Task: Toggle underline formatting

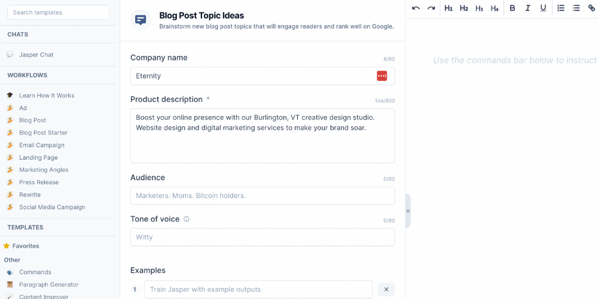Action: [x=543, y=8]
